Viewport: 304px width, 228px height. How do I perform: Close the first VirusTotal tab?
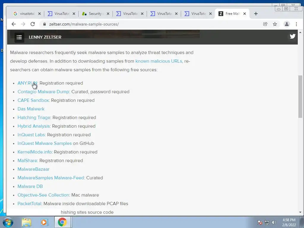(x=74, y=14)
